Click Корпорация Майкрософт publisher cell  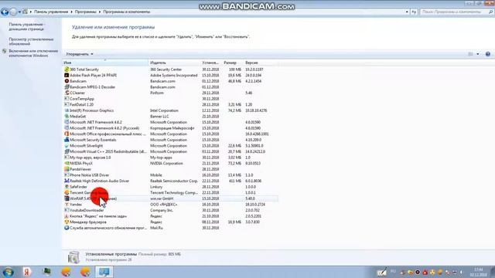click(x=172, y=128)
